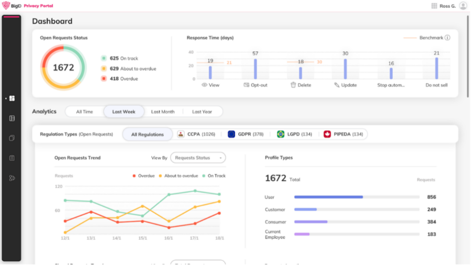471x268 pixels.
Task: Click the Update response time bar
Action: click(x=345, y=69)
